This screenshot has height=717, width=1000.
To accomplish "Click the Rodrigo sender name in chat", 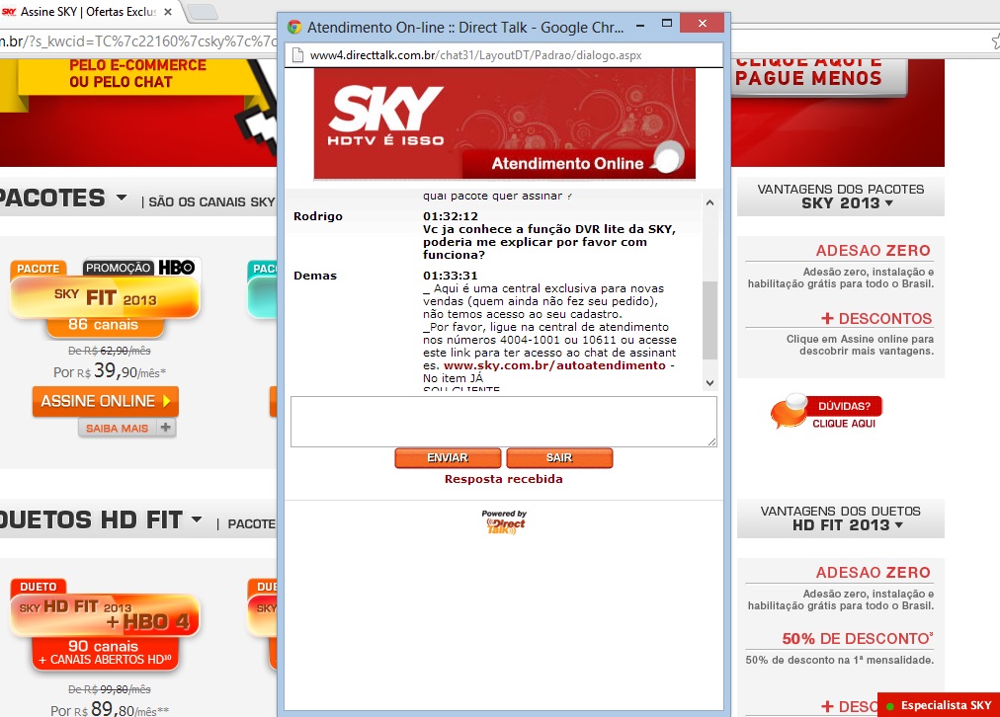I will coord(317,216).
